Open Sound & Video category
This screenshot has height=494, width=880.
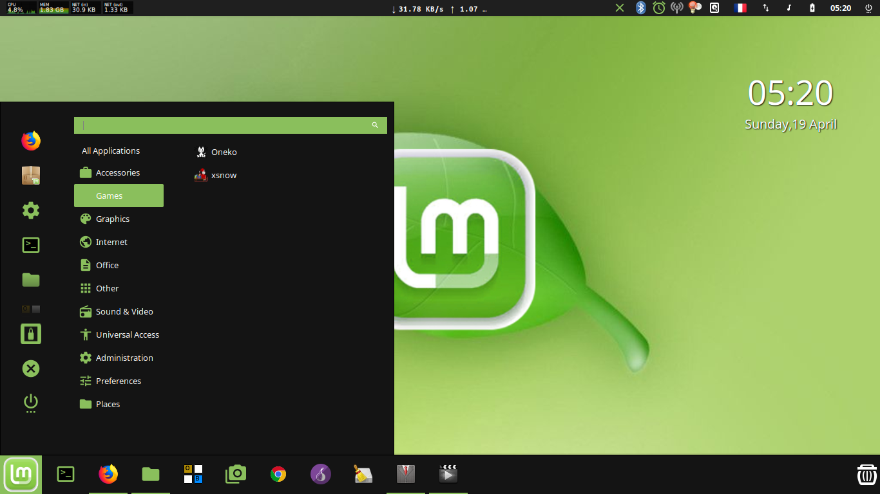[119, 311]
